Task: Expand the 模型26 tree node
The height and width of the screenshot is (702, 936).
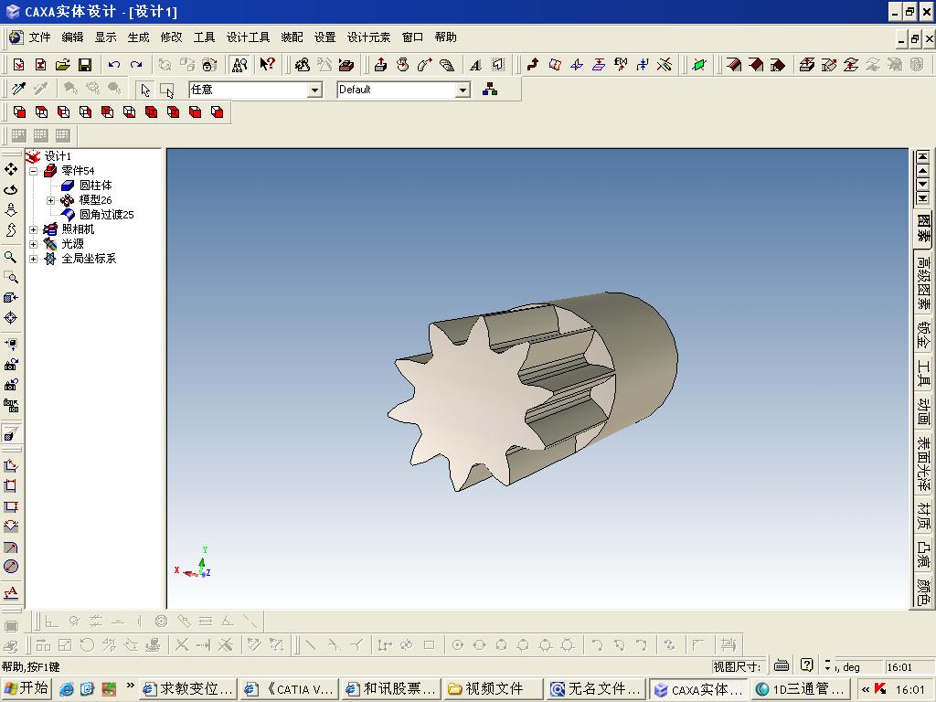Action: [x=51, y=200]
